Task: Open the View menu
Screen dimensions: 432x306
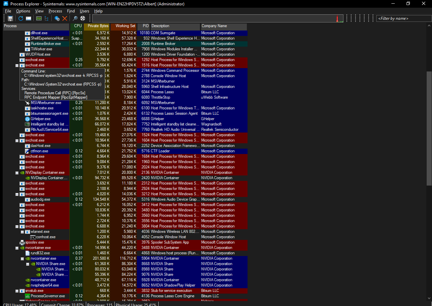Action: pos(39,11)
